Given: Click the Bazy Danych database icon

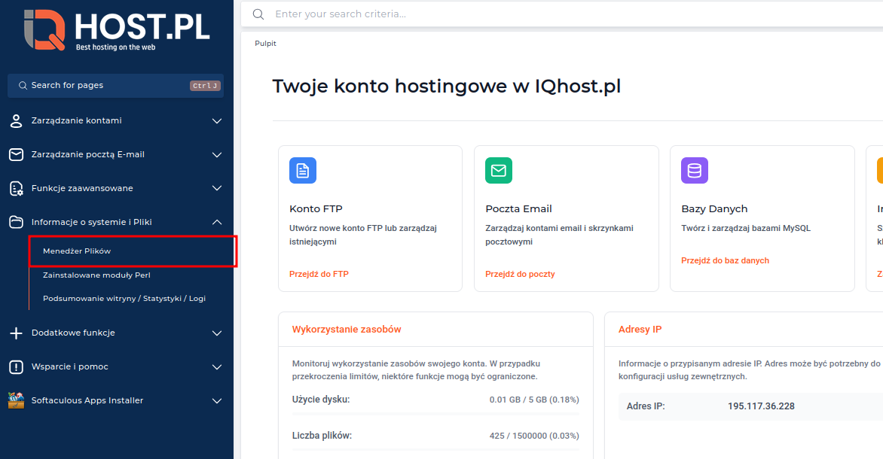Looking at the screenshot, I should 694,171.
